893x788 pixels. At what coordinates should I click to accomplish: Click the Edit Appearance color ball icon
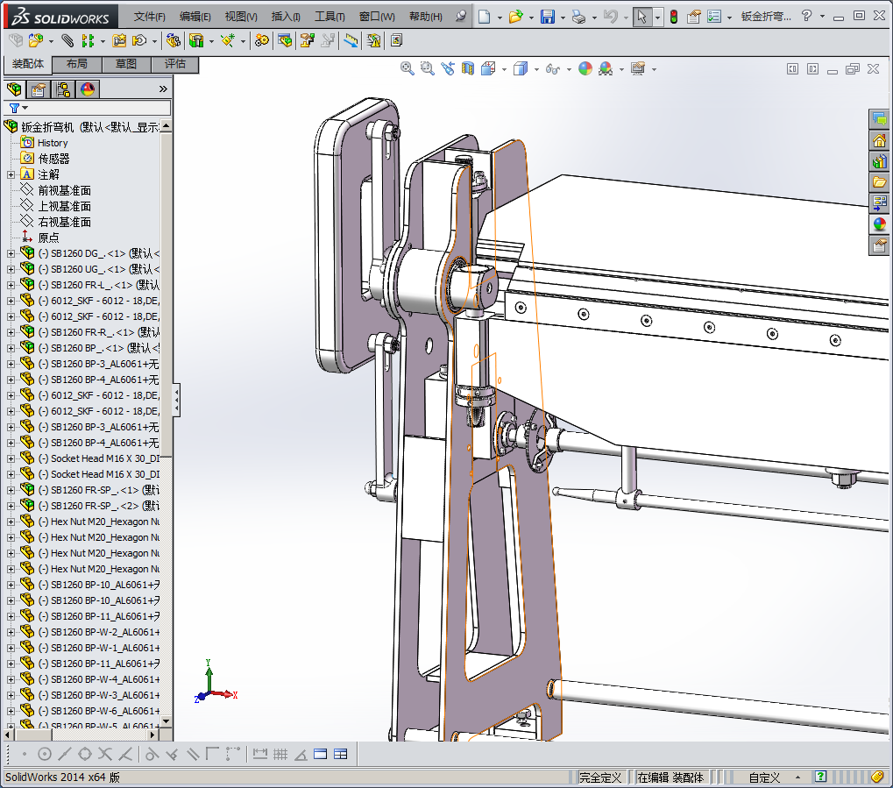click(x=585, y=68)
